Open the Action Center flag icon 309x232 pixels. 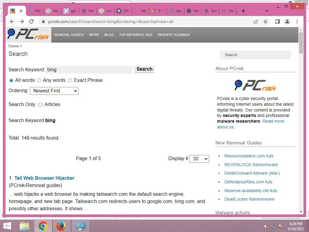tap(281, 226)
